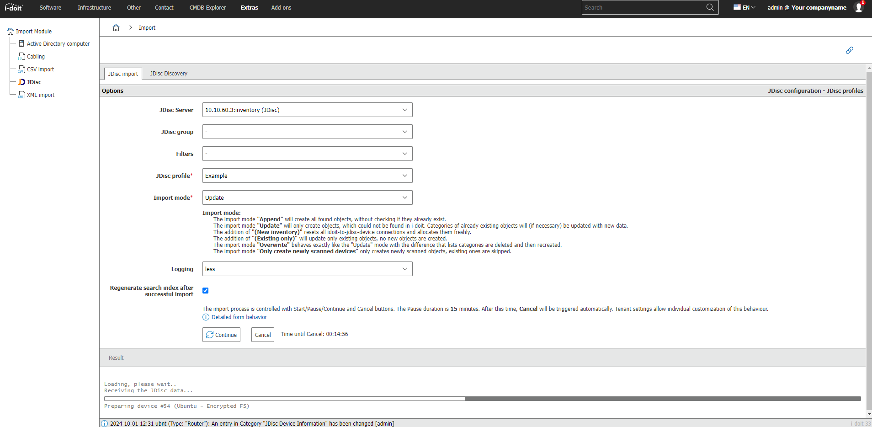Click the search magnifier icon

coord(710,7)
